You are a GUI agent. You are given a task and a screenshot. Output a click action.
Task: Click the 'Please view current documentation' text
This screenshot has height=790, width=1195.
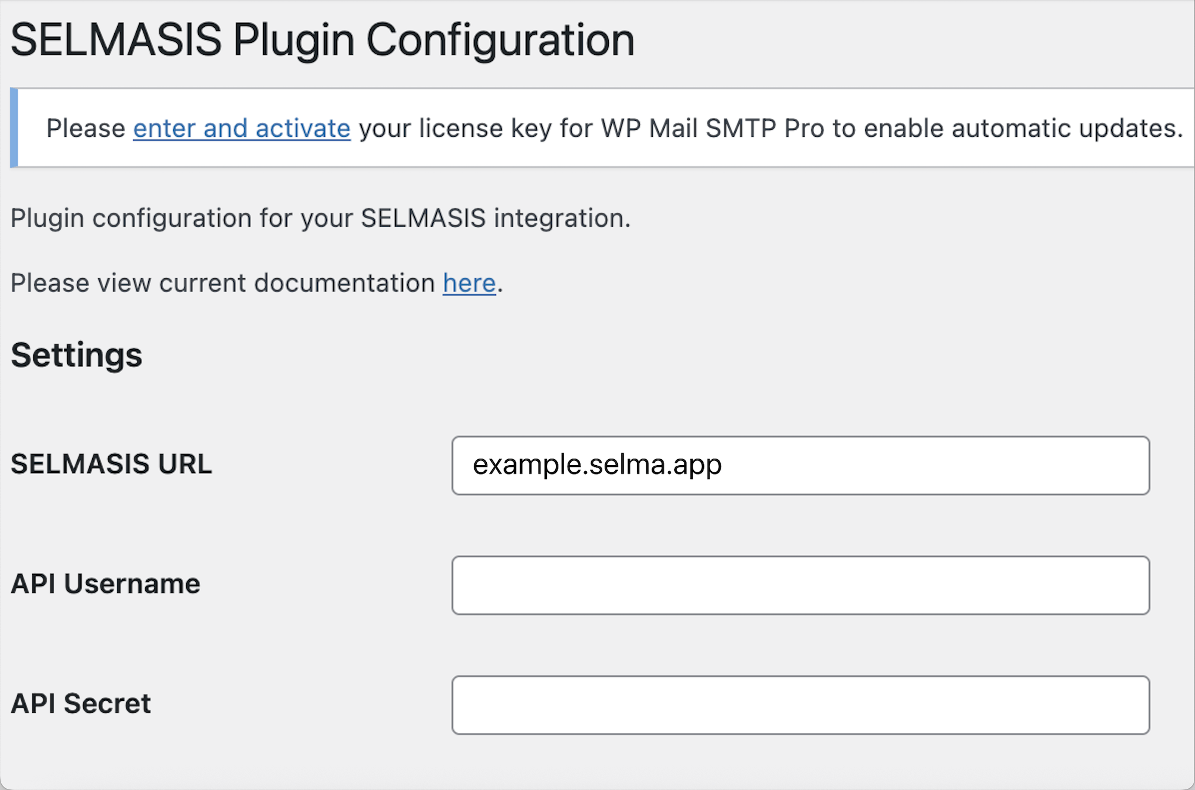223,283
